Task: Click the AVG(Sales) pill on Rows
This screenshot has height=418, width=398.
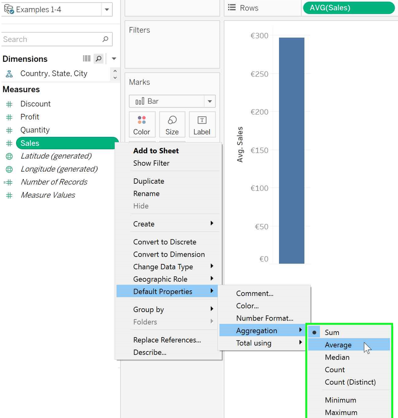Action: (348, 8)
